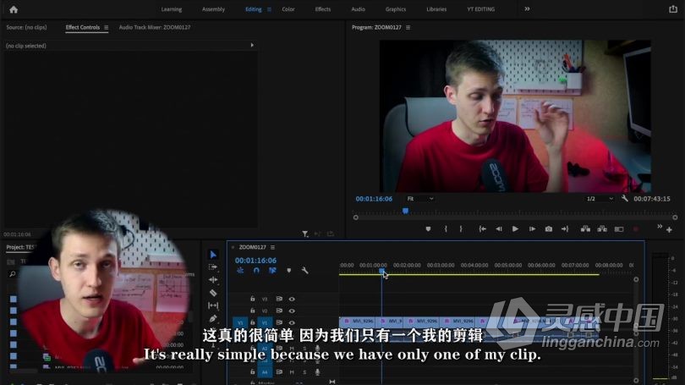Step back one frame in Program monitor
The width and height of the screenshot is (685, 385).
499,228
